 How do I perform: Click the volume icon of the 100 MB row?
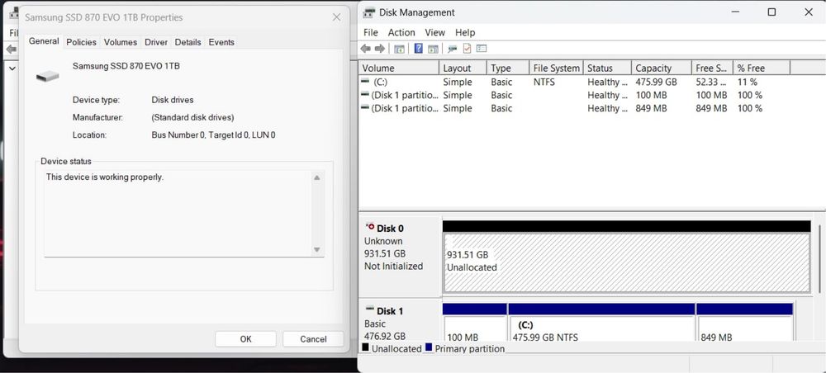click(x=365, y=95)
